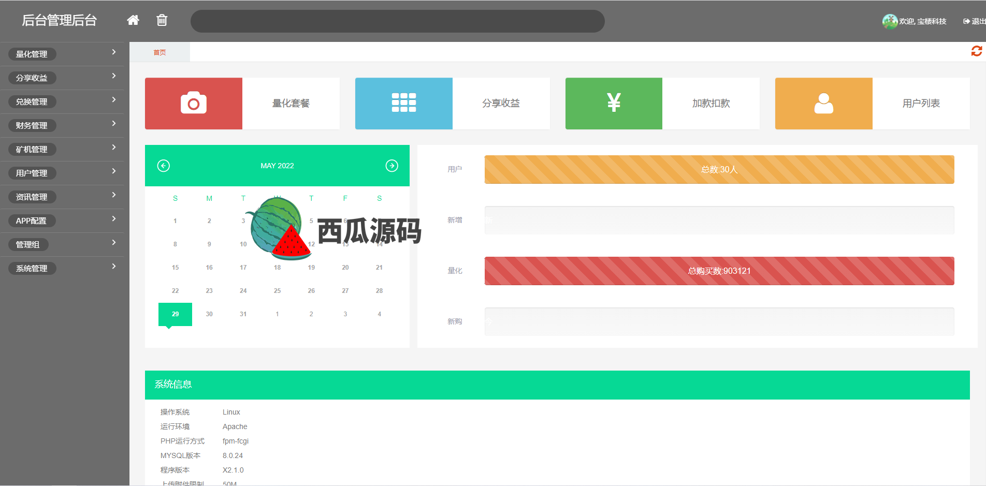Screen dimensions: 986x486
Task: Click the MAY 2022 calendar title
Action: click(x=277, y=166)
